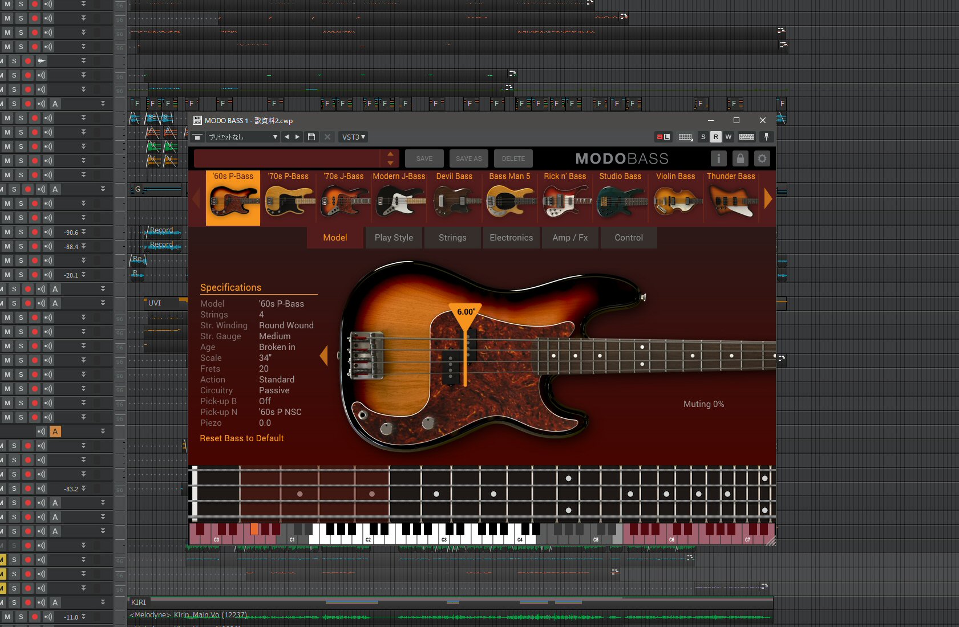Click the KIRI track folder label
This screenshot has height=627, width=959.
[139, 602]
